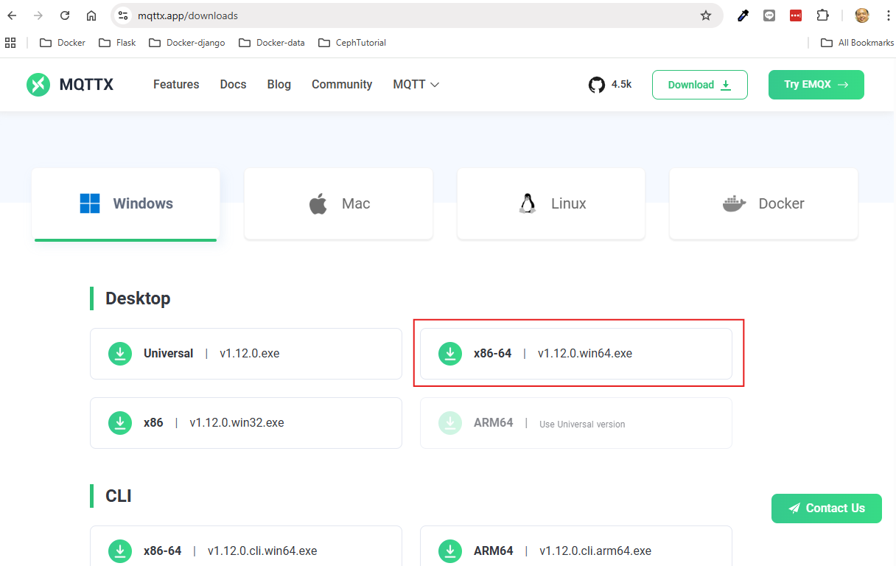Click the x86 win32 download icon
This screenshot has height=566, width=896.
[120, 423]
